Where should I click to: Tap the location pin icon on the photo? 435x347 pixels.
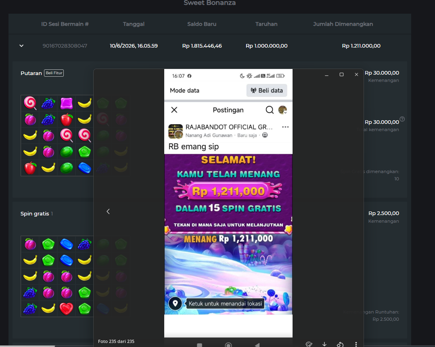pos(175,303)
